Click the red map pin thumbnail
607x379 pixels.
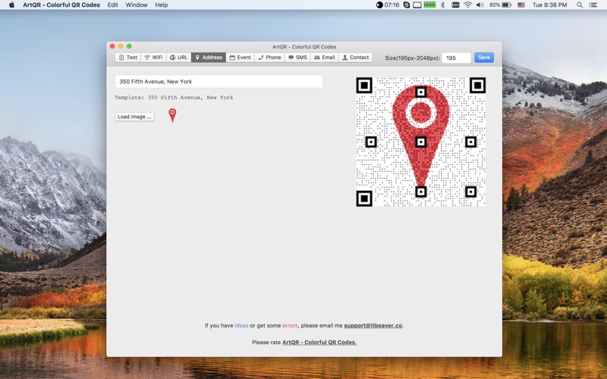(x=173, y=115)
